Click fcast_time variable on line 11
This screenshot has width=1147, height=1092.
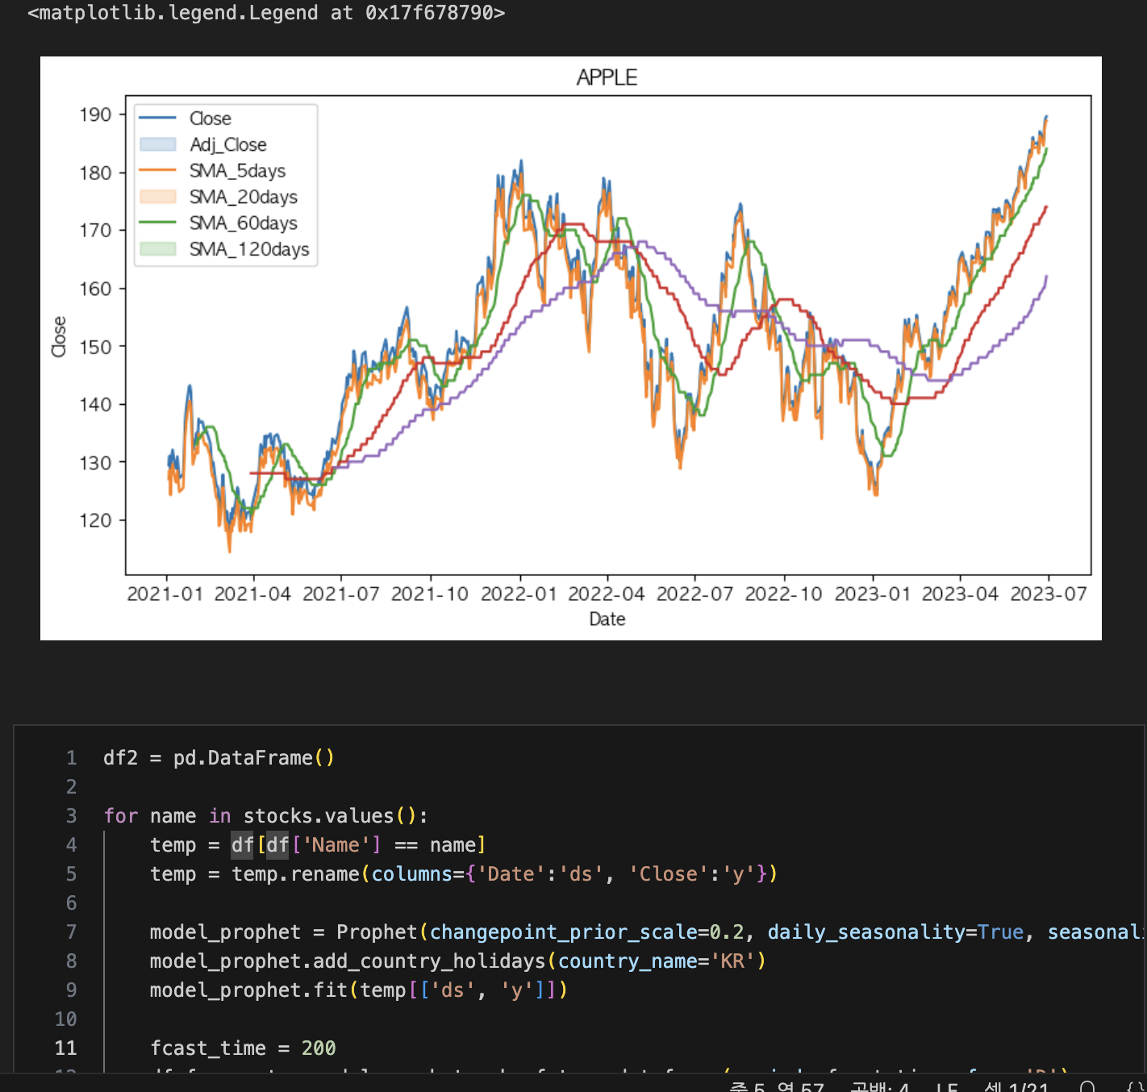208,1048
